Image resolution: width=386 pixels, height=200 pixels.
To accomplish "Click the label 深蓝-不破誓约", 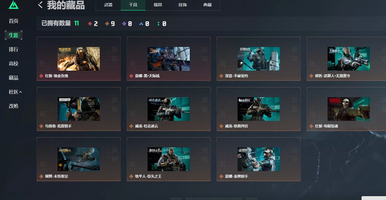I will click(236, 76).
